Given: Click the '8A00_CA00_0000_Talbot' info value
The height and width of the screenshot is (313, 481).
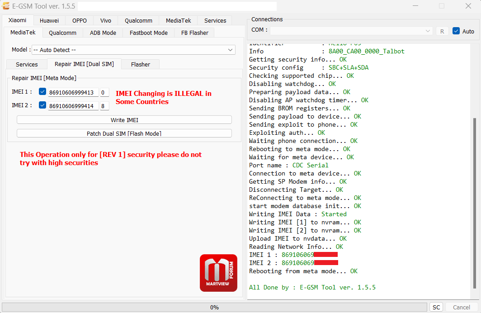Looking at the screenshot, I should tap(367, 51).
